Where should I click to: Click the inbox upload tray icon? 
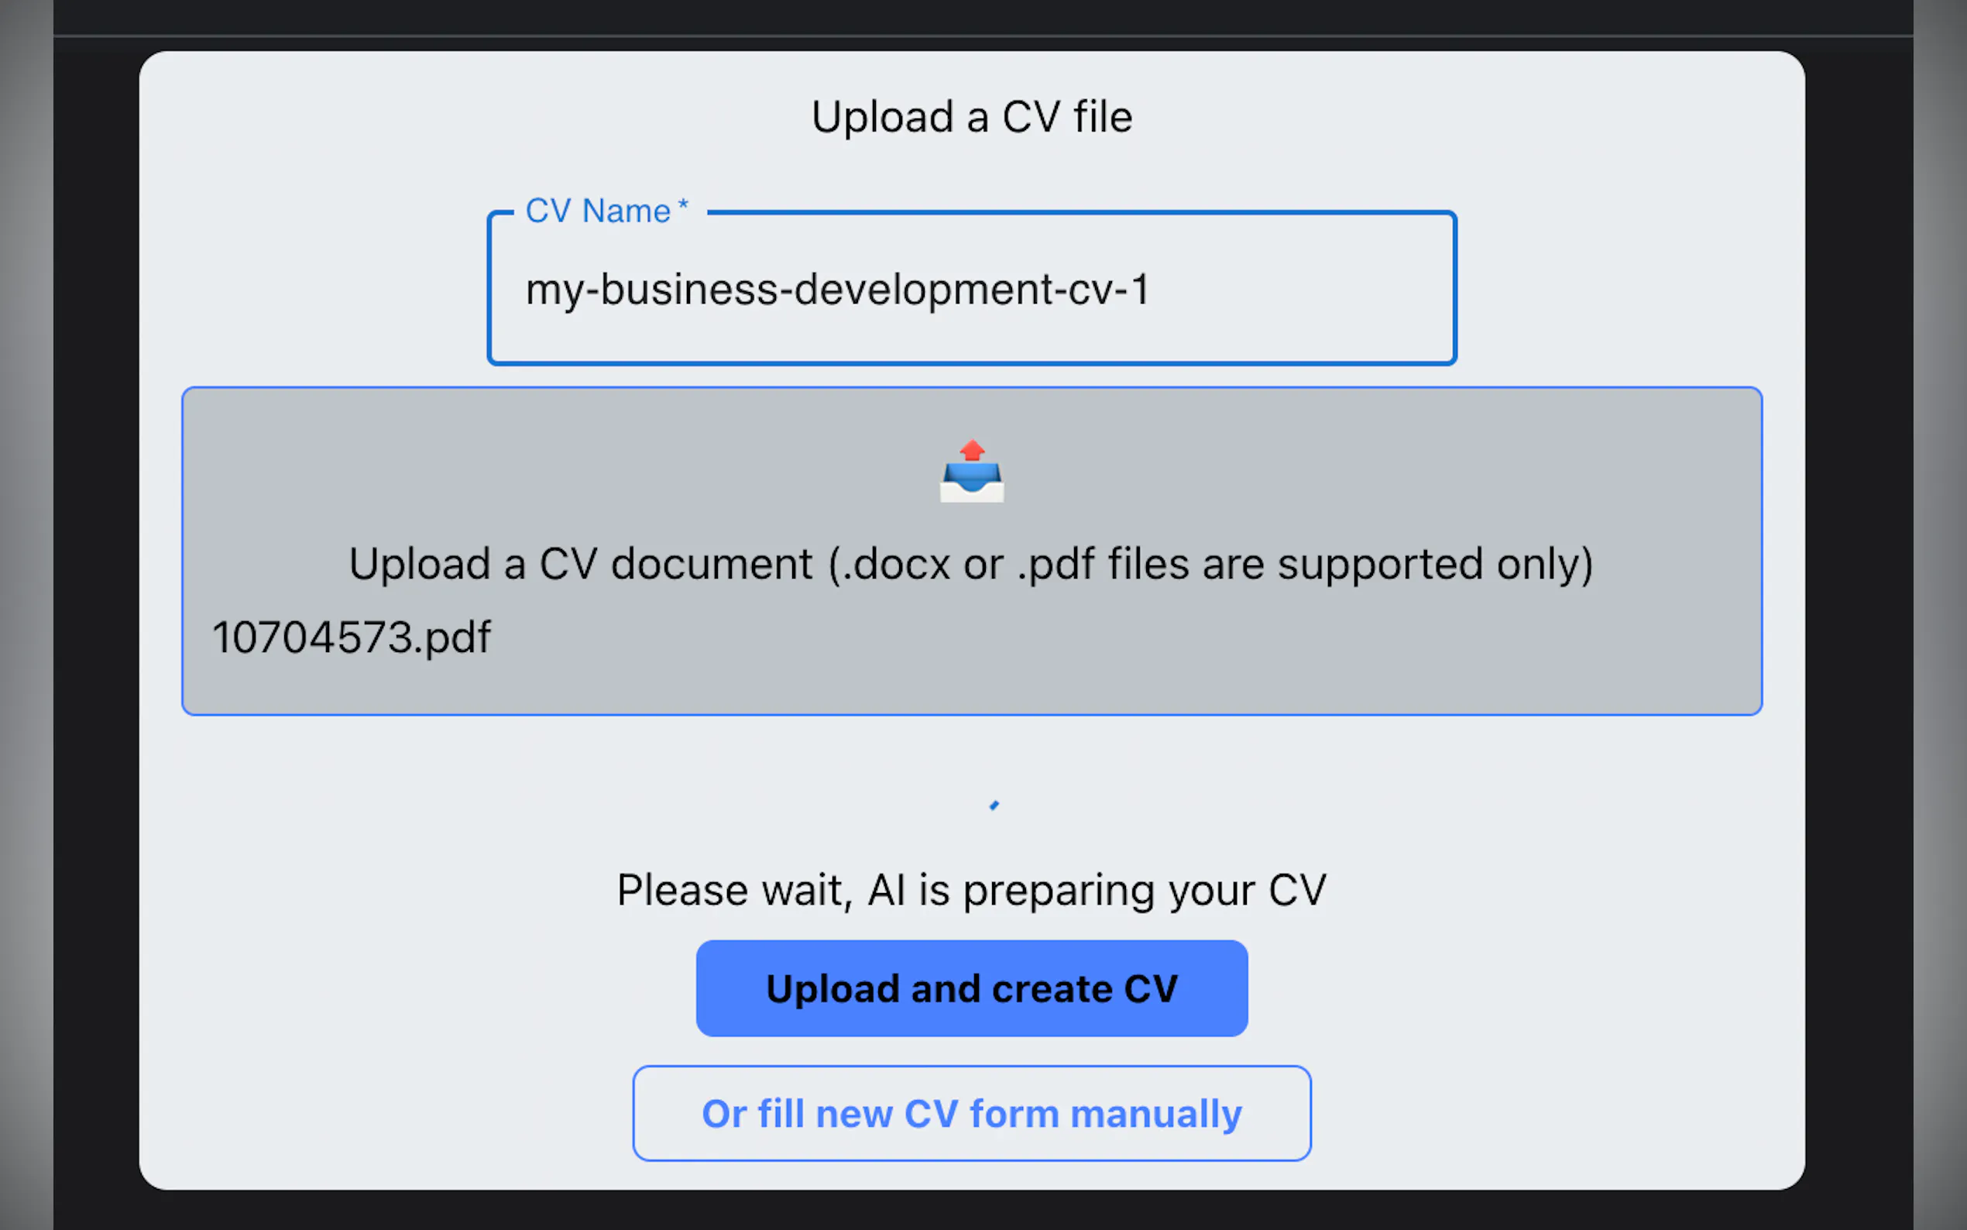click(x=972, y=480)
